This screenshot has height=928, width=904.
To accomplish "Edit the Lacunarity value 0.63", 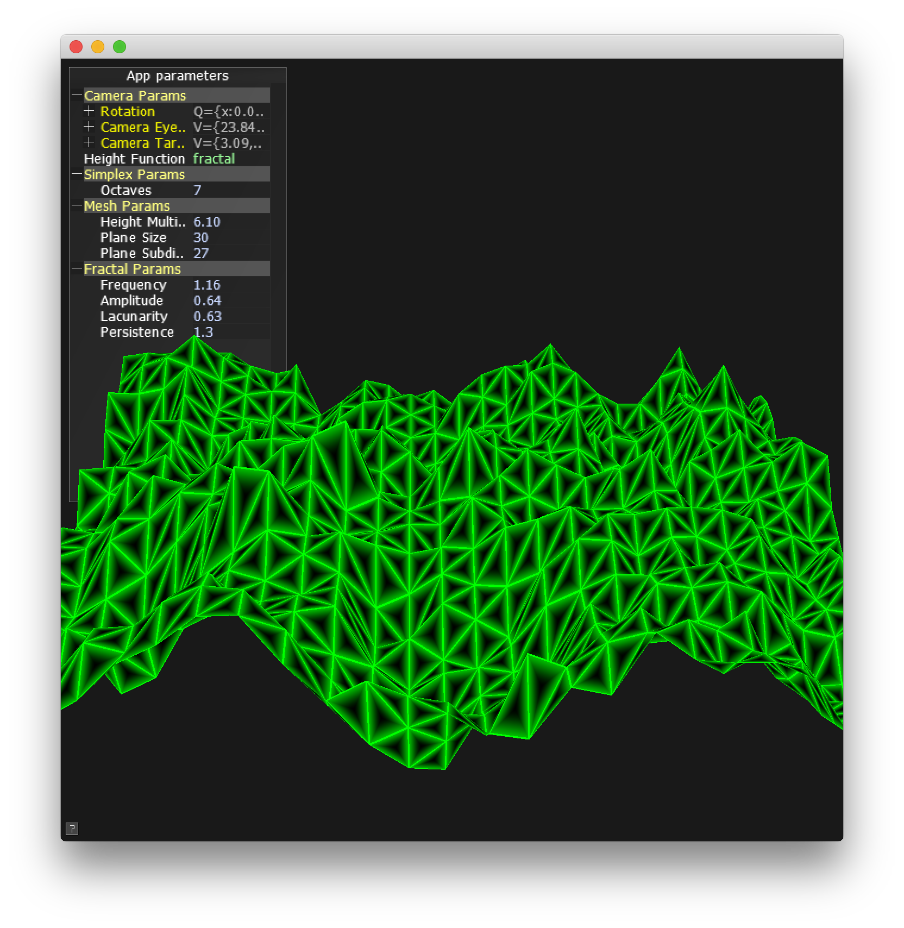I will 207,316.
